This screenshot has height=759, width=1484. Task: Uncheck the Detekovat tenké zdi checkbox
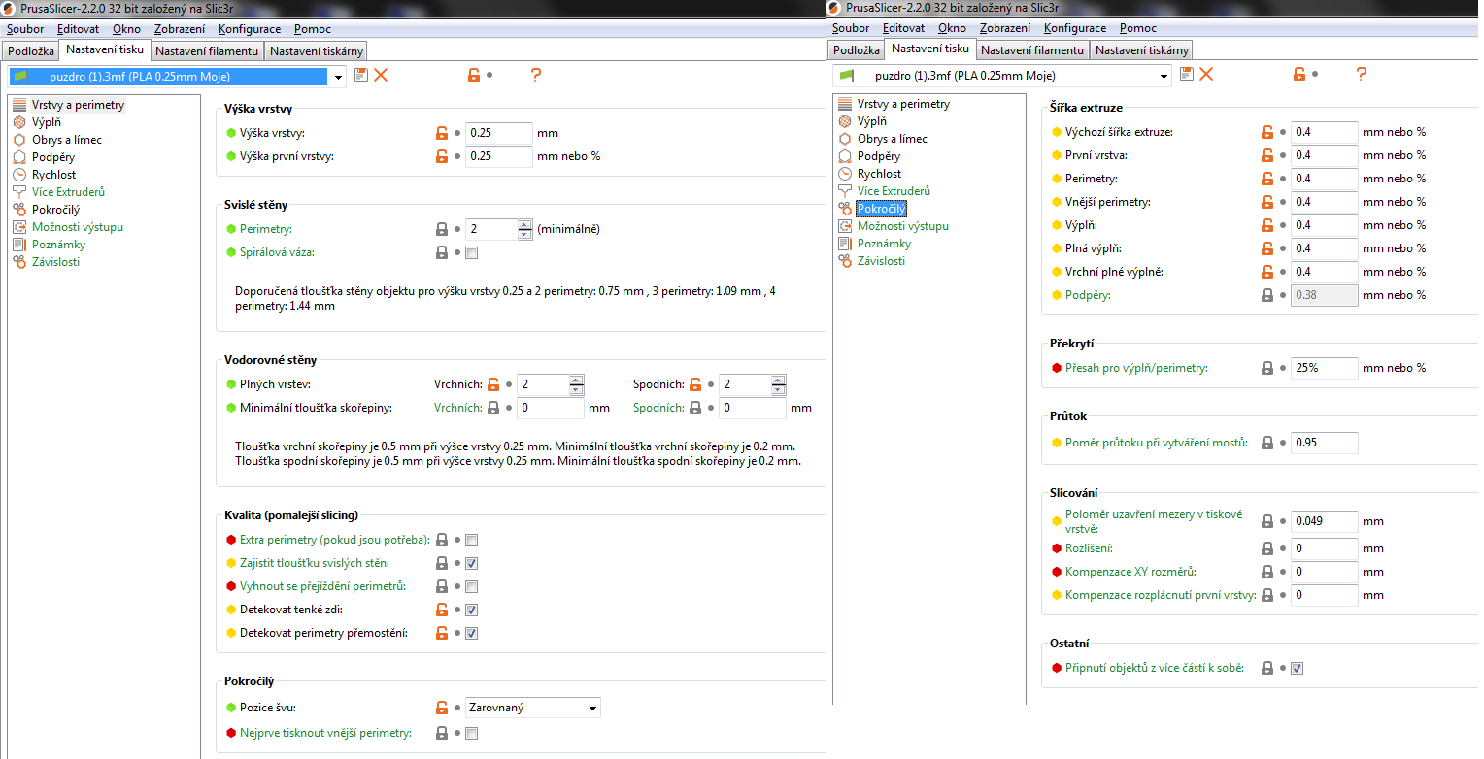click(x=472, y=610)
